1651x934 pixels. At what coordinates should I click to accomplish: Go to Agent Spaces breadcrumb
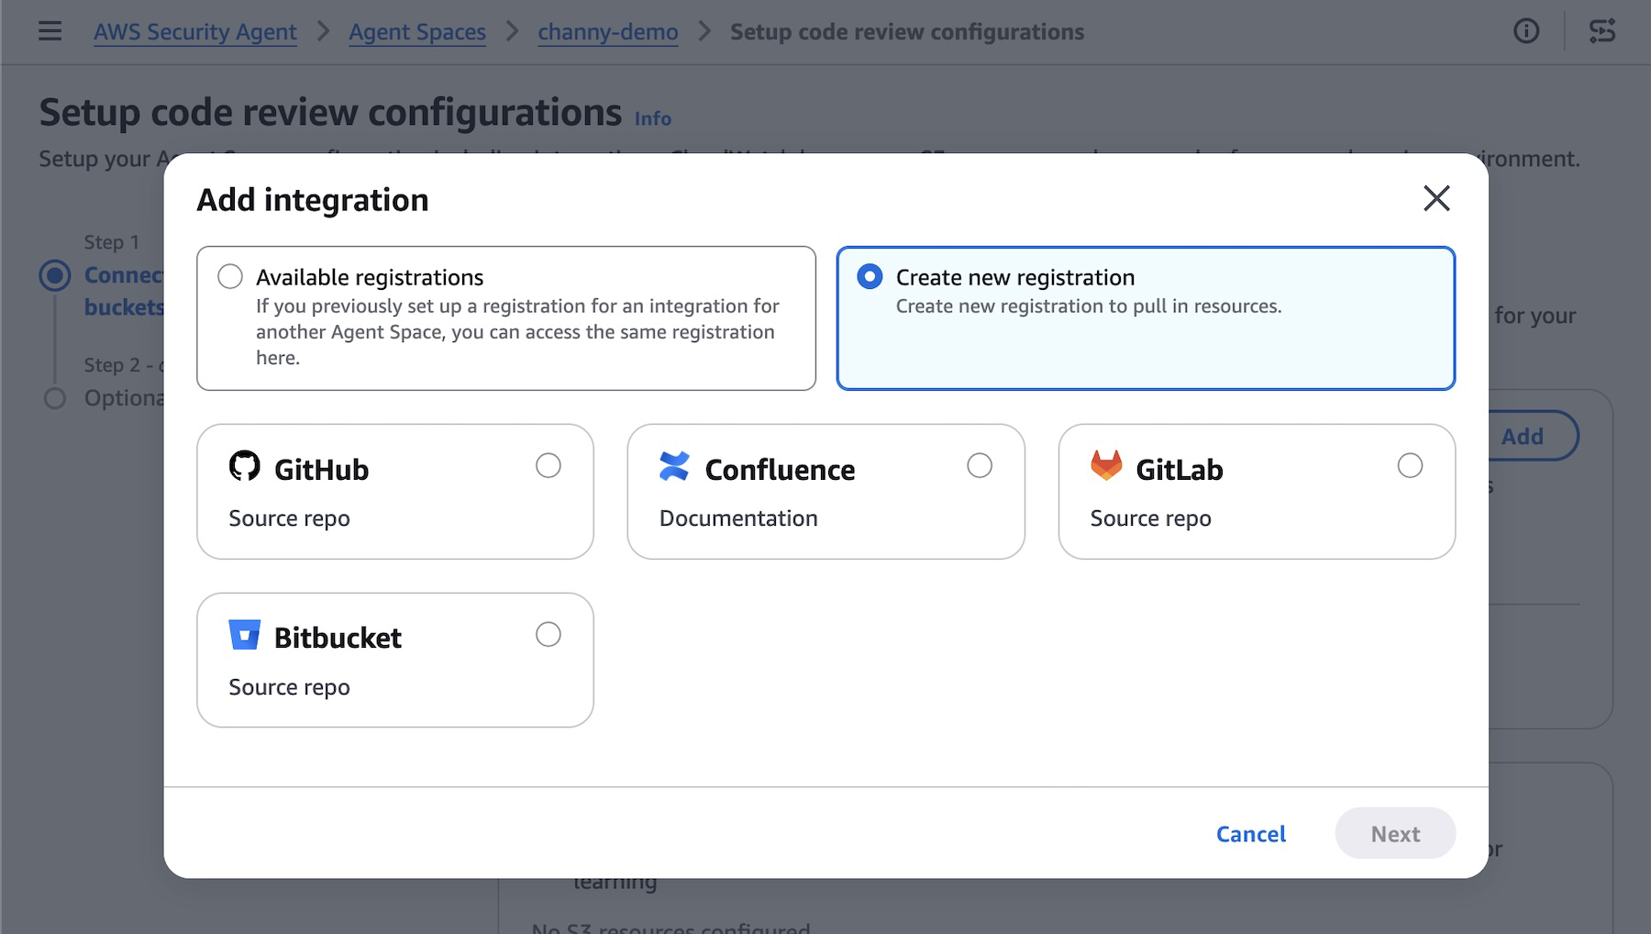(417, 32)
